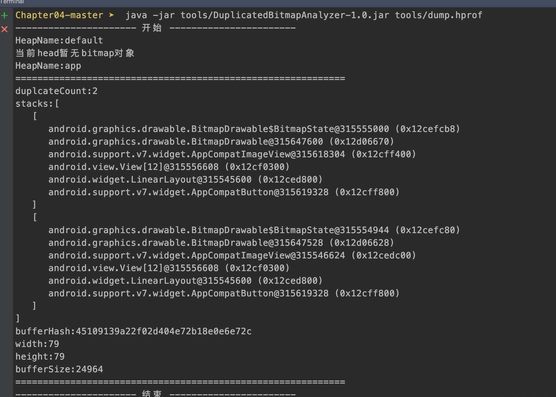Click the BitmapDrawable@315647528 stack entry
This screenshot has height=397, width=556.
click(221, 243)
